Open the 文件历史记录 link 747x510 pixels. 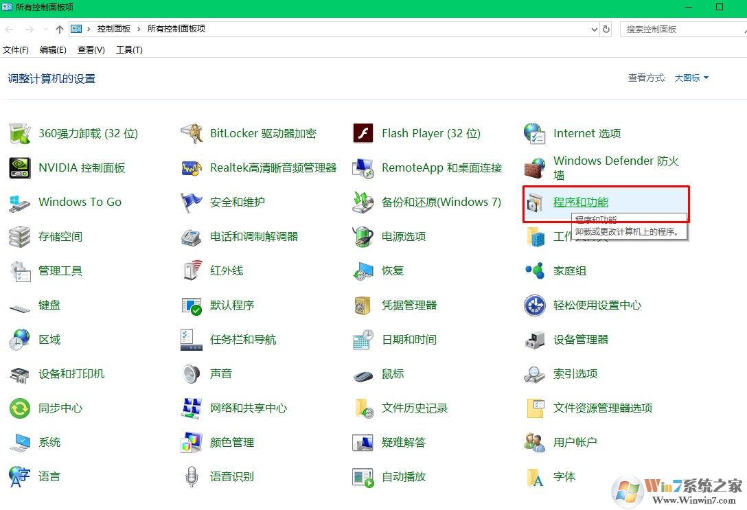415,408
